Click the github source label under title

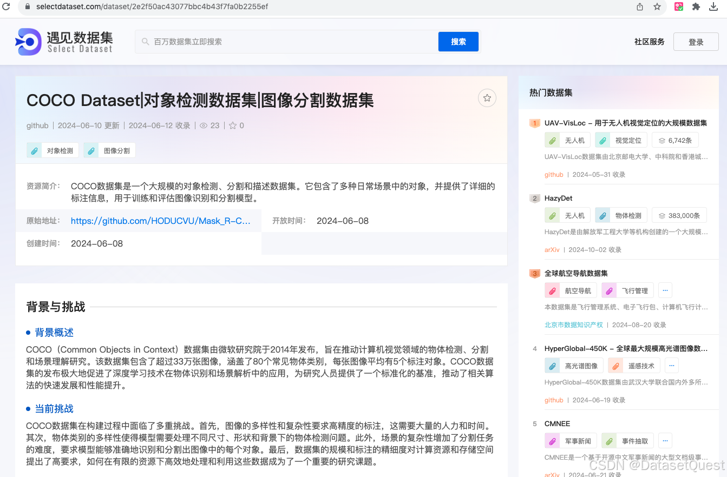click(x=37, y=125)
